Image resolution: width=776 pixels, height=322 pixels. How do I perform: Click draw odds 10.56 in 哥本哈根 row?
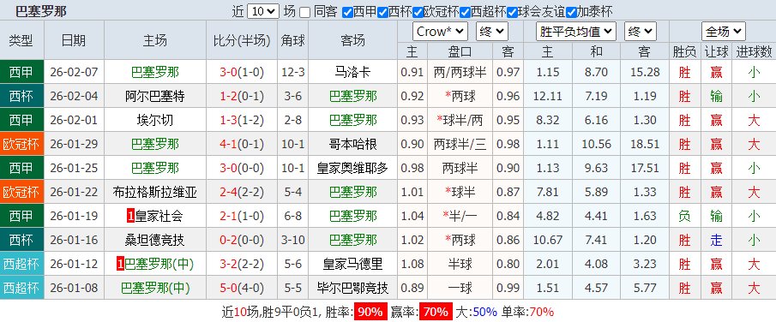point(596,144)
